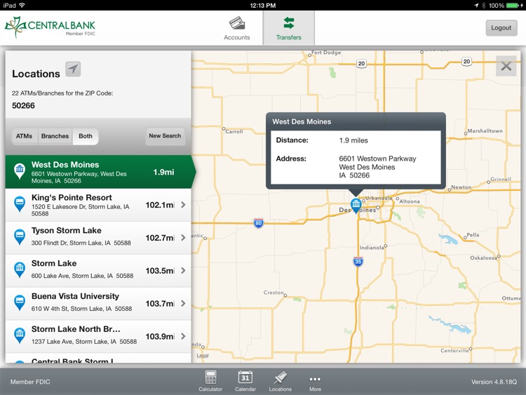Click the West Des Moines callout title
This screenshot has width=526, height=395.
[x=302, y=121]
